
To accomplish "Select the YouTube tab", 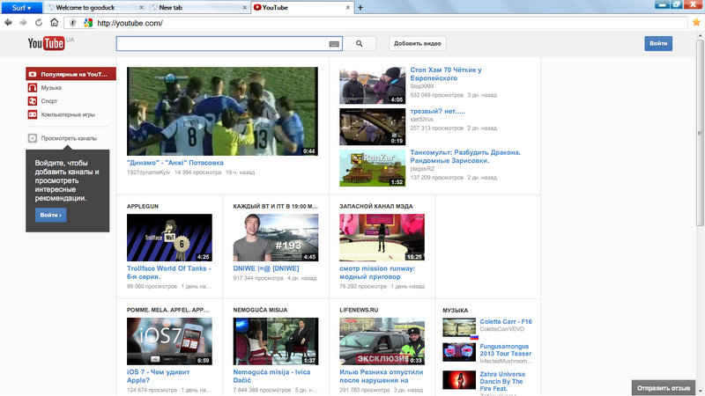I will [302, 8].
